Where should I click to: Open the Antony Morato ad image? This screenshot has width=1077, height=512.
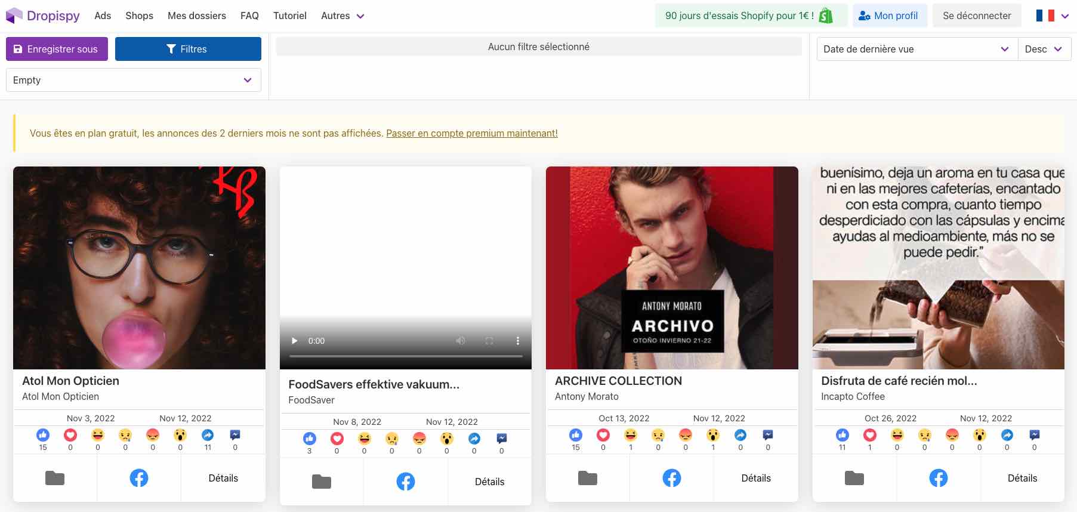coord(672,268)
